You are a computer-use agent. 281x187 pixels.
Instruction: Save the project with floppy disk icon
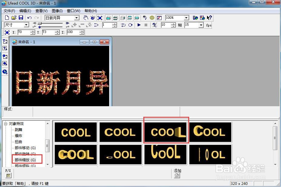(21, 18)
